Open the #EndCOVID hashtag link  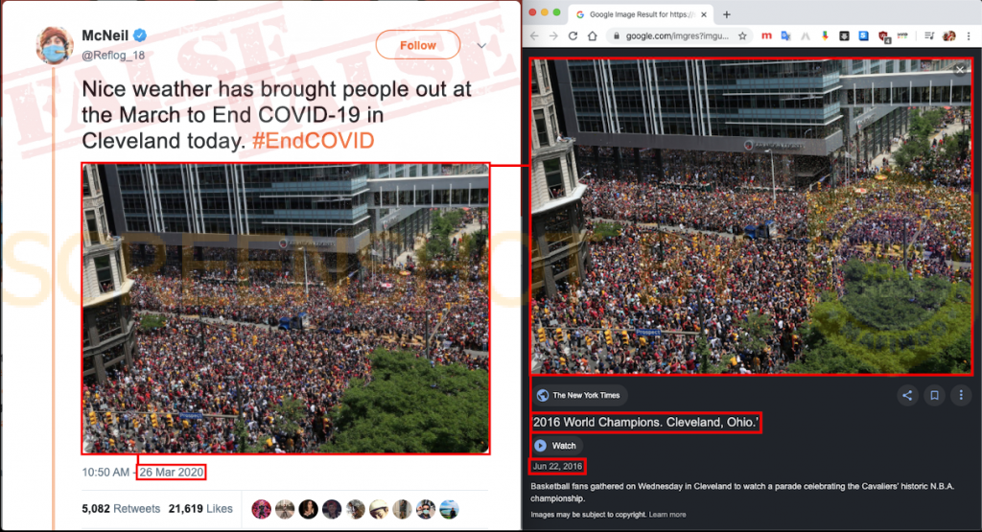point(313,140)
